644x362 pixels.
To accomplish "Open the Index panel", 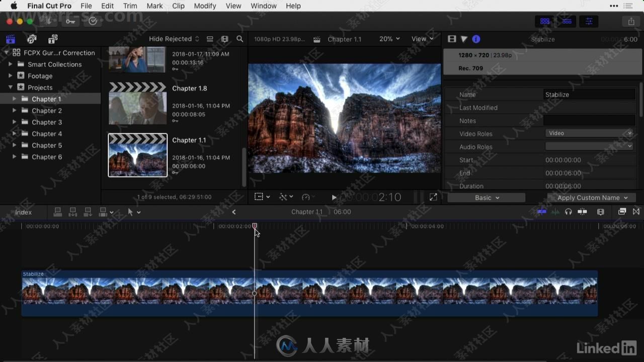I will click(23, 212).
